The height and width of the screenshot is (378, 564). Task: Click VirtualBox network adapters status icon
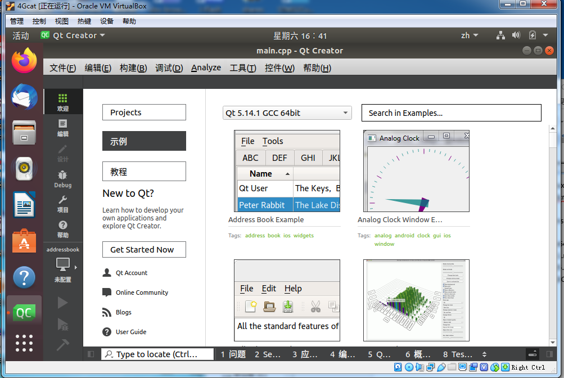click(x=430, y=367)
